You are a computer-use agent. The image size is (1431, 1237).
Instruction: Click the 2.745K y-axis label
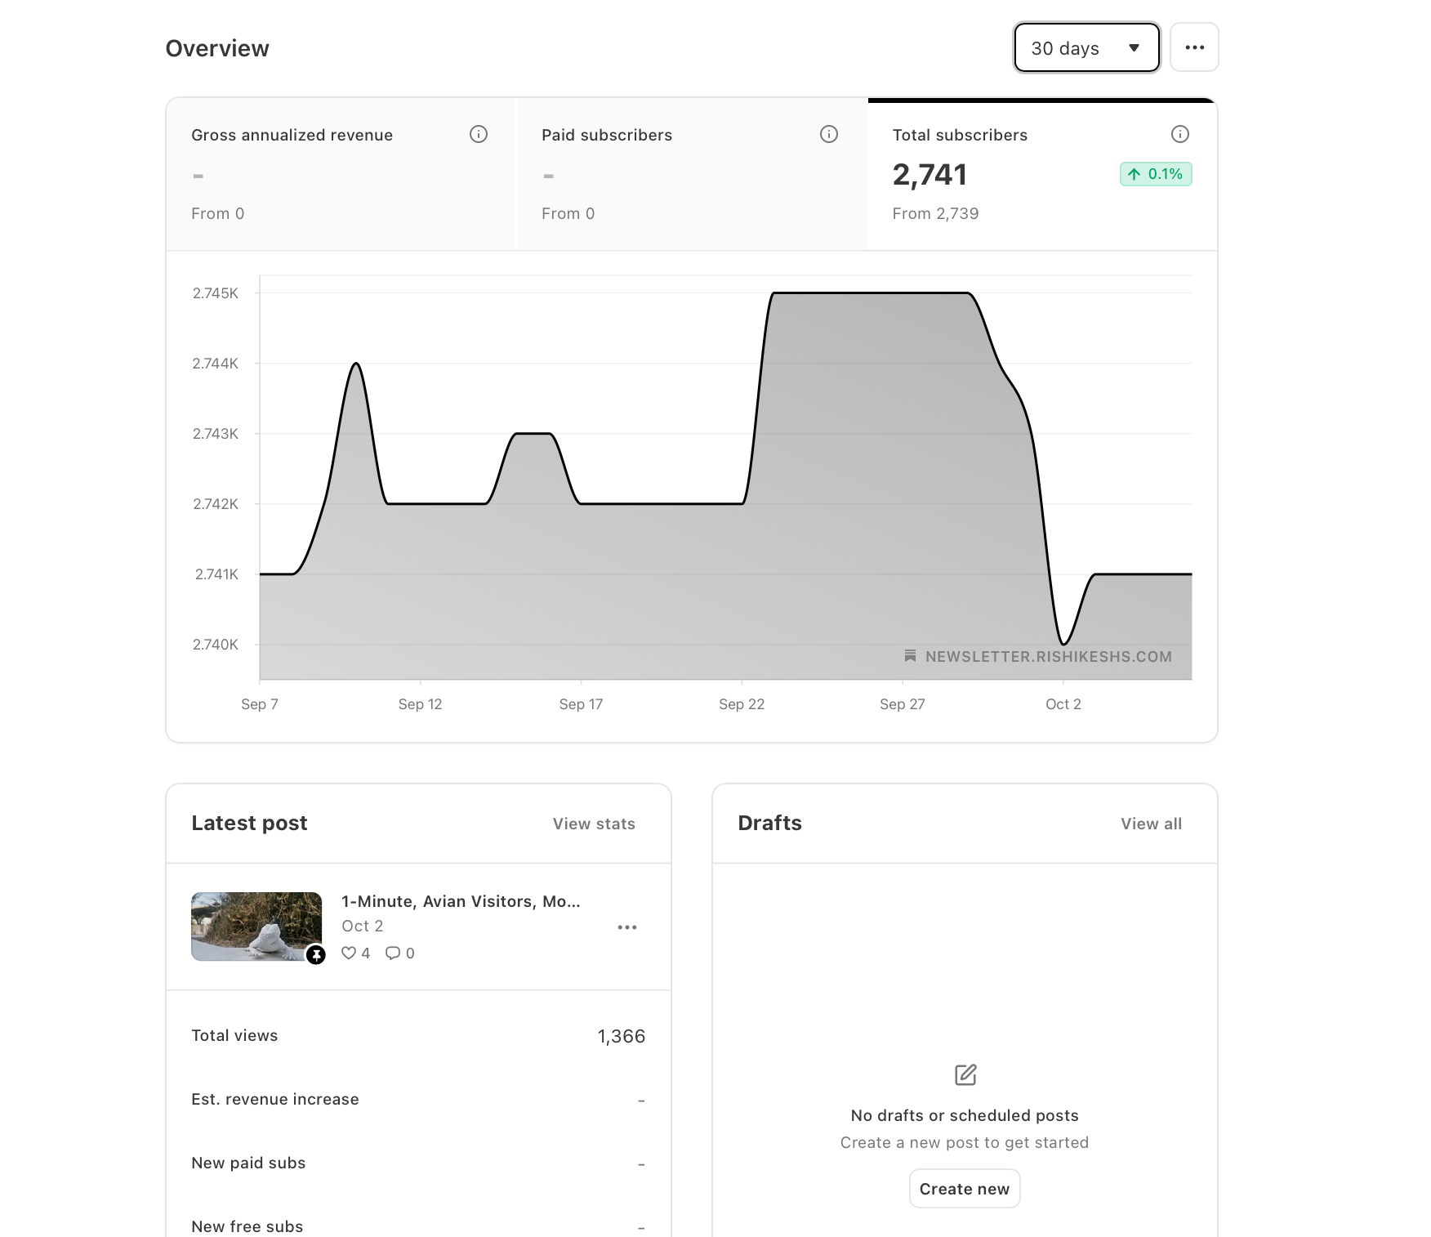(216, 293)
